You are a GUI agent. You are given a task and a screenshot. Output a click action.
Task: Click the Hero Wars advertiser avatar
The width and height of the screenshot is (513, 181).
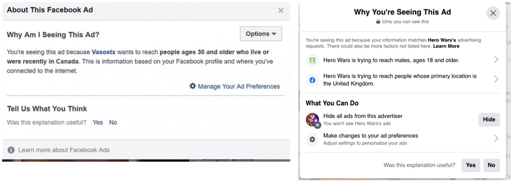[313, 120]
